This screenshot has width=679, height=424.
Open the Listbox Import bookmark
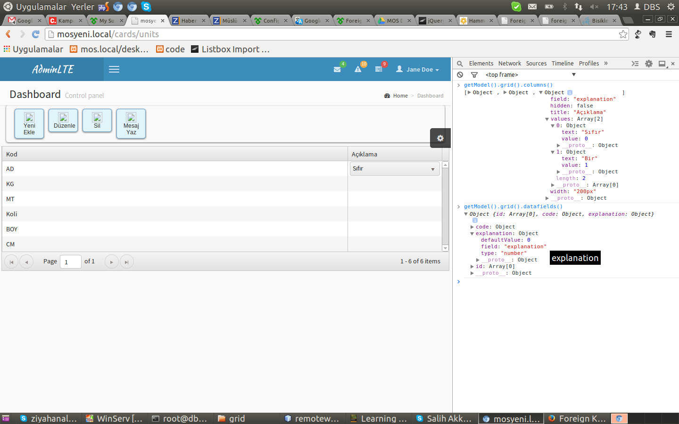pyautogui.click(x=231, y=49)
